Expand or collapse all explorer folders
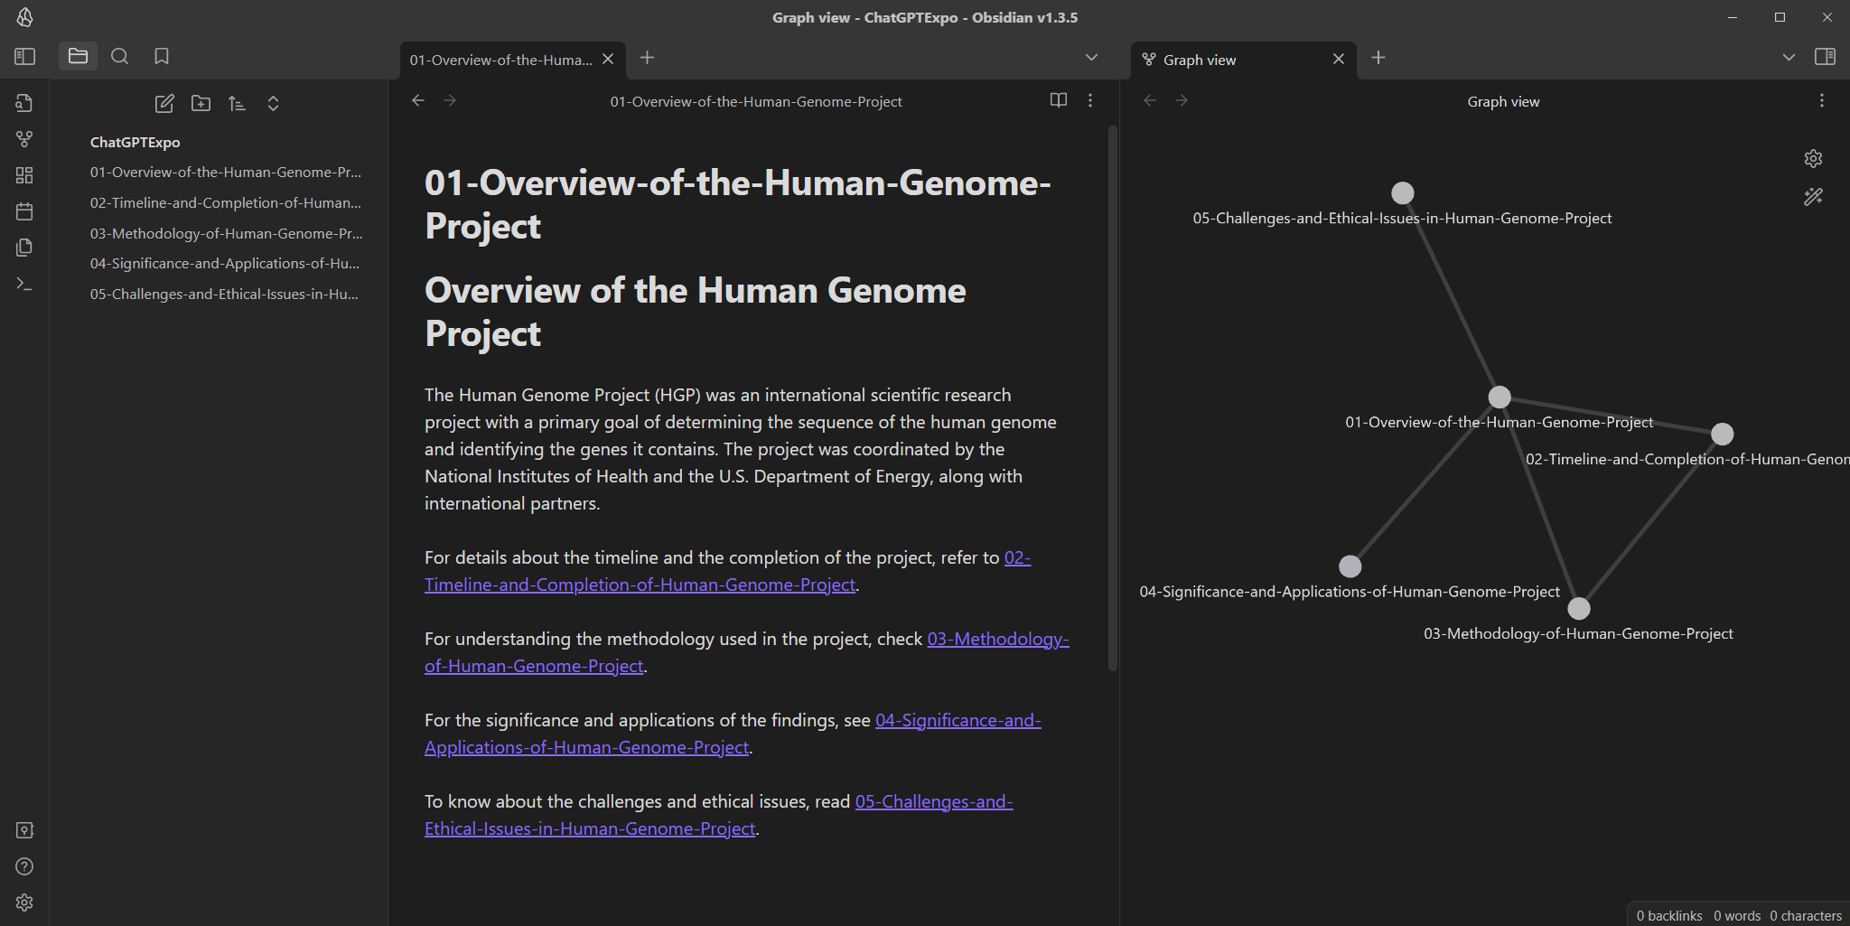This screenshot has height=926, width=1850. click(x=273, y=104)
